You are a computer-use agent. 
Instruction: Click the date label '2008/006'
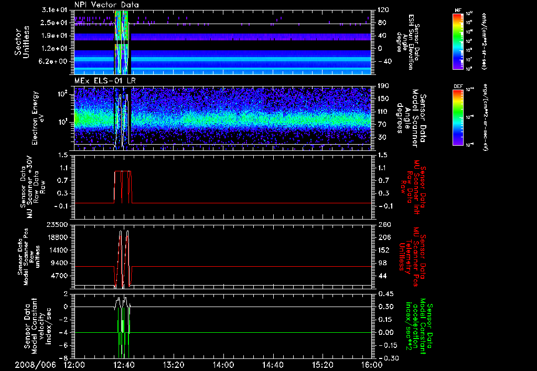pyautogui.click(x=35, y=365)
